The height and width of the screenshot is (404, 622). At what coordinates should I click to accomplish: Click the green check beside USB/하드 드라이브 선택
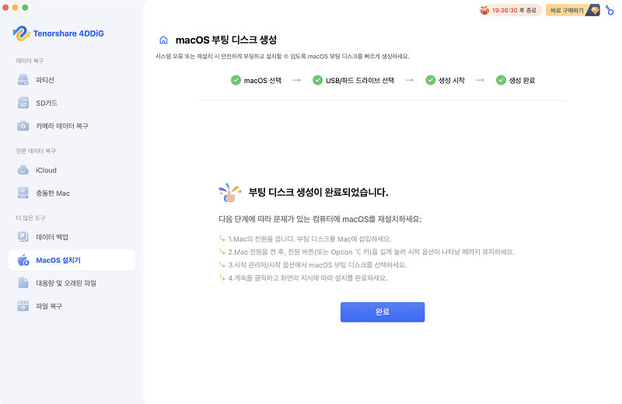click(x=318, y=80)
